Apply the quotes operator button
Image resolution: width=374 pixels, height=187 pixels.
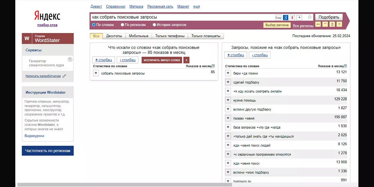point(325,24)
